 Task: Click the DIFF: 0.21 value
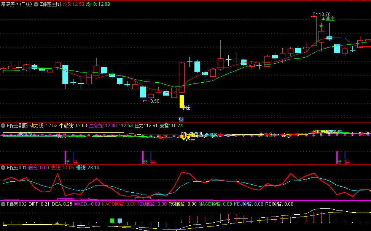click(39, 204)
